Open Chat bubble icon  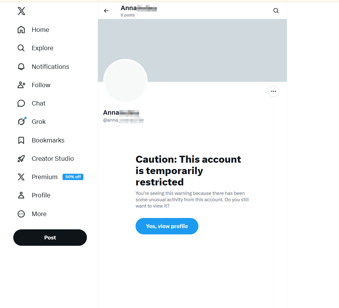(x=21, y=103)
